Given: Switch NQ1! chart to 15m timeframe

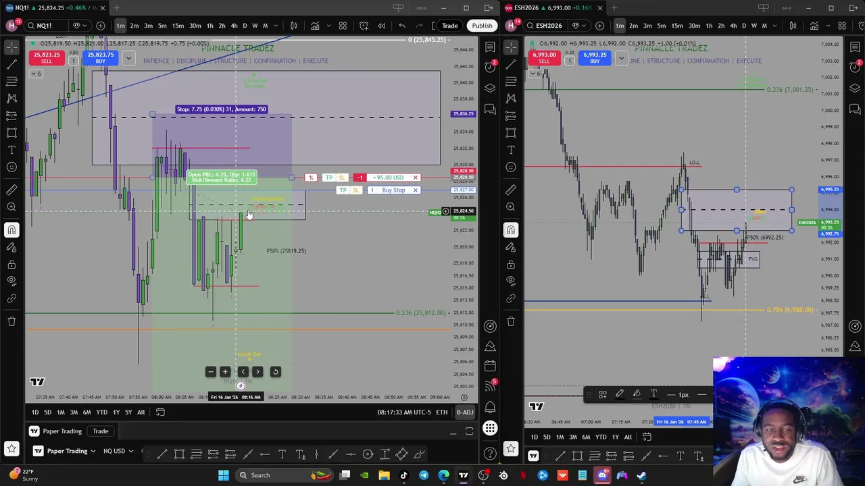Looking at the screenshot, I should pyautogui.click(x=178, y=26).
